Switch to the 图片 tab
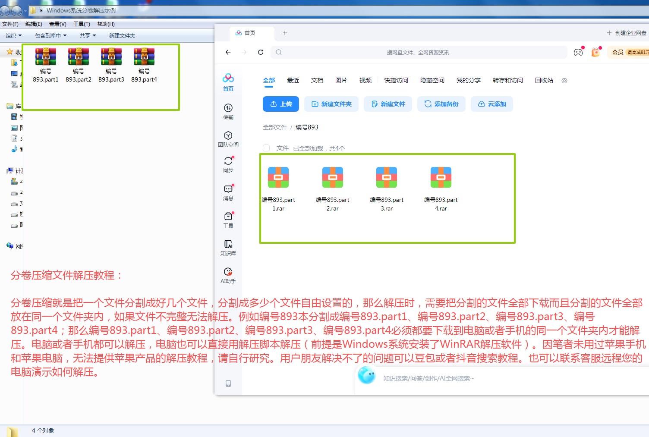Image resolution: width=649 pixels, height=437 pixels. (341, 80)
